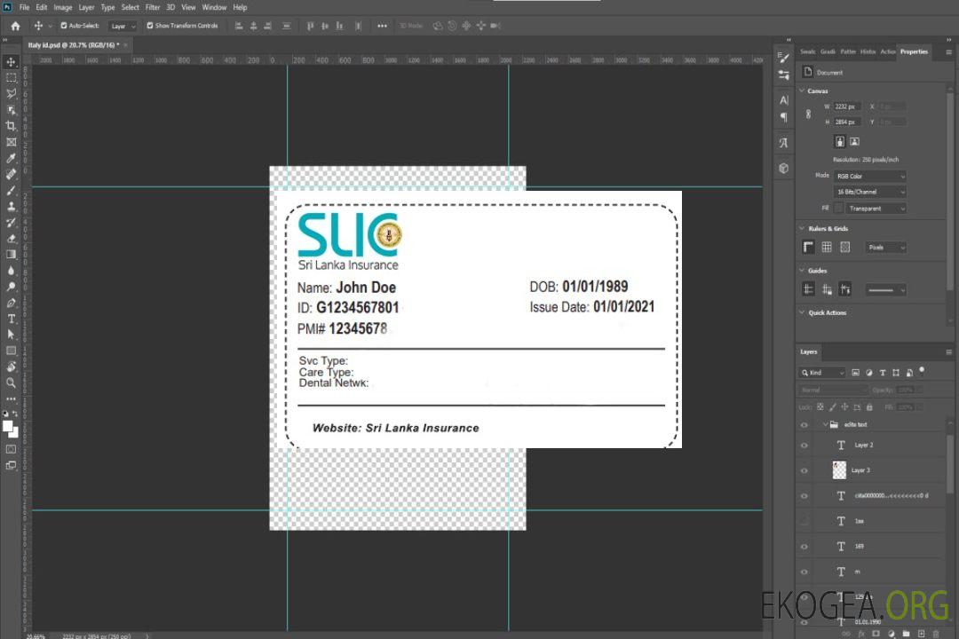The image size is (959, 639).
Task: Collapse the 'edite text' layer group
Action: pyautogui.click(x=824, y=425)
